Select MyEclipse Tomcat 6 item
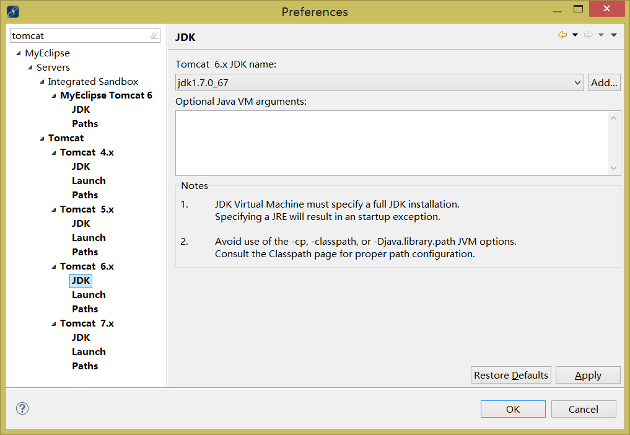Screen dimensions: 630x435 tap(106, 95)
